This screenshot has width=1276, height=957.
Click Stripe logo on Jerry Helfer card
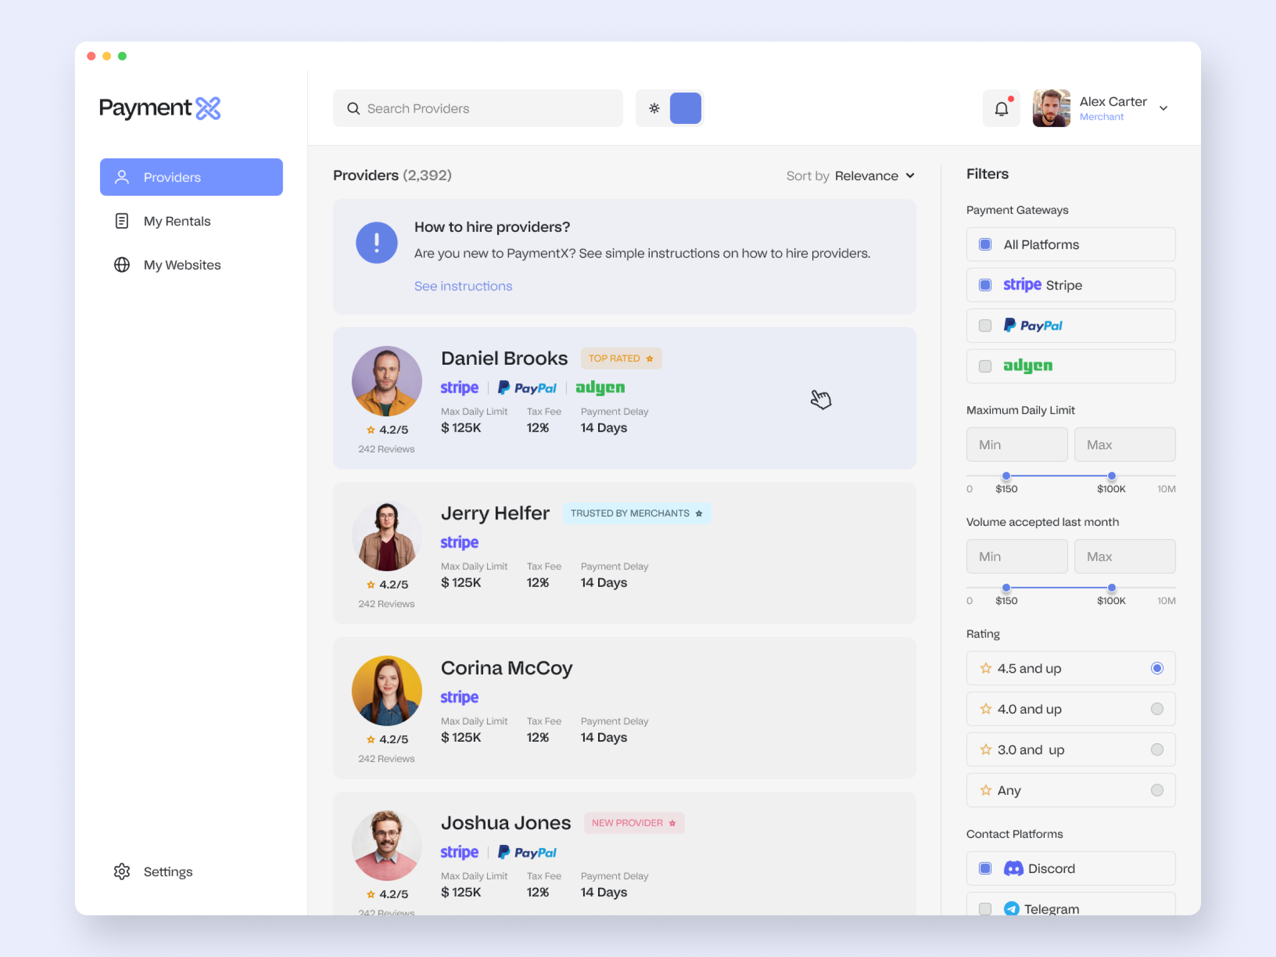coord(460,543)
